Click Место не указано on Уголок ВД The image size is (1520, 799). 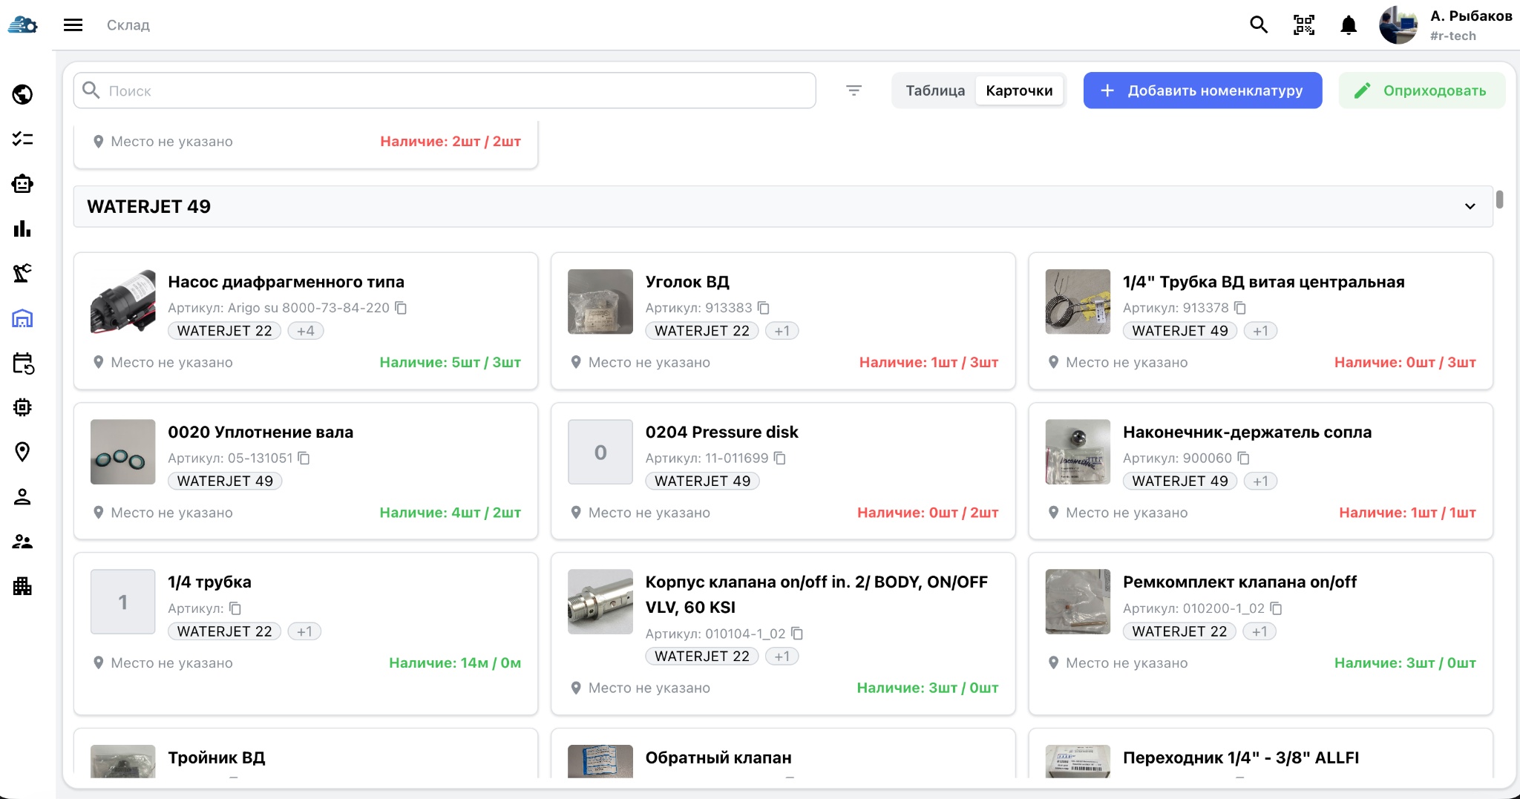[x=649, y=363]
